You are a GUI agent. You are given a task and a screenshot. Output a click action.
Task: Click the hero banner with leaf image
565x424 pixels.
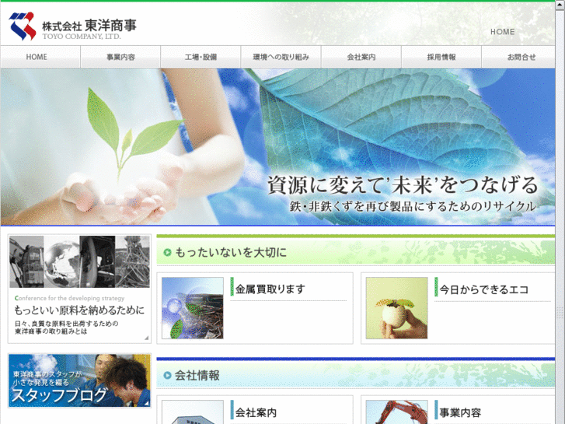(x=277, y=147)
